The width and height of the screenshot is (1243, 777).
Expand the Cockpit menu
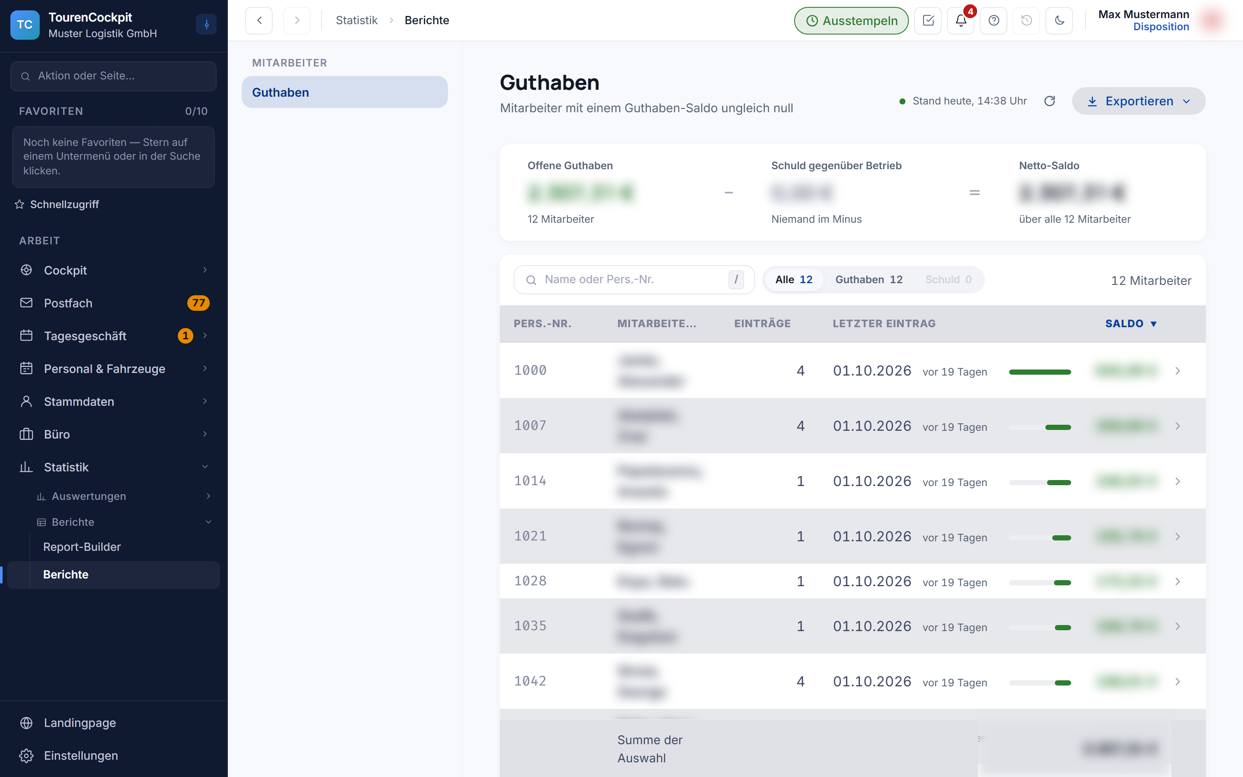(x=114, y=270)
